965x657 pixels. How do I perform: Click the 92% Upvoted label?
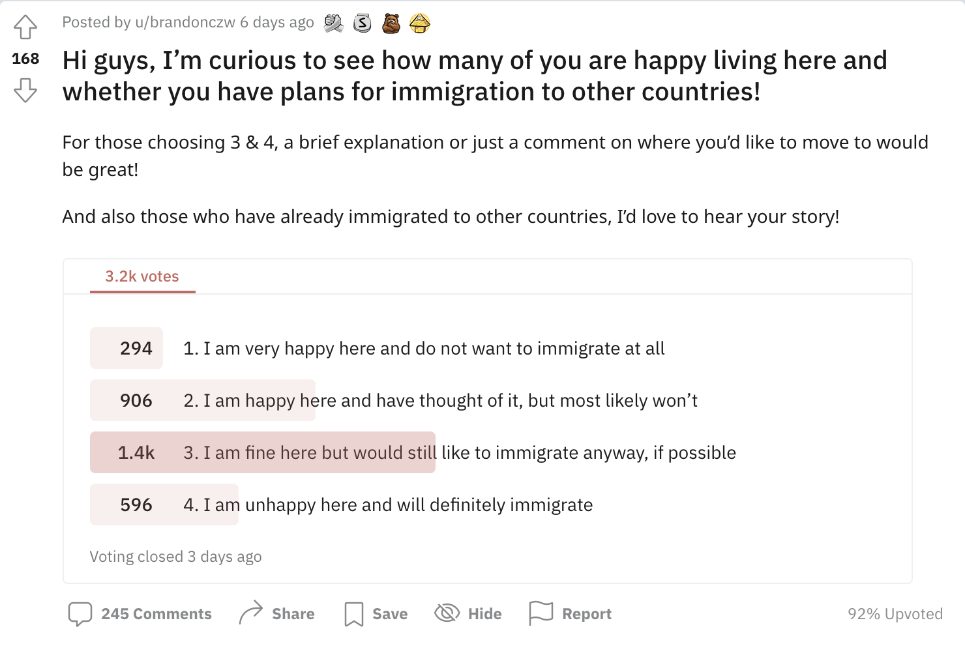895,614
